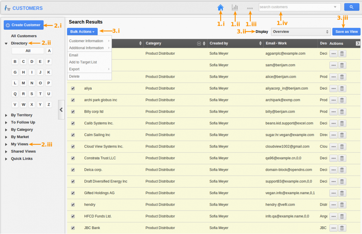Uncheck the Billy corp ltd checkbox
362x234 pixels.
click(x=73, y=112)
